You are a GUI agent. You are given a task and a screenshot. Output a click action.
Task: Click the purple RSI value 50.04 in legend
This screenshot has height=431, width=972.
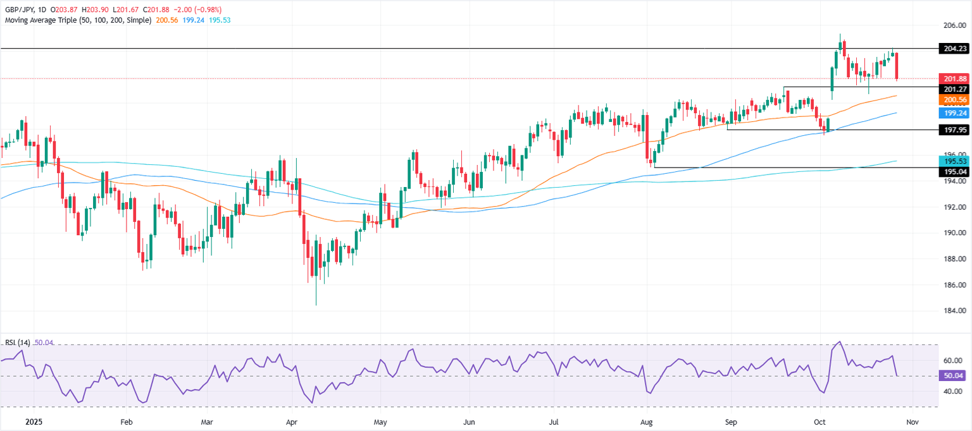(44, 343)
